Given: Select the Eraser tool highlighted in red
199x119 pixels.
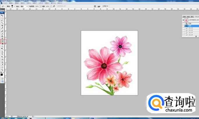Looking at the screenshot, I should coord(2,41).
